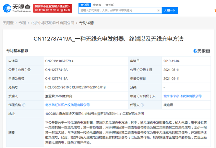Go to 天眼查 breadcrumb link
Screen dimensions: 216x148
tap(8, 23)
